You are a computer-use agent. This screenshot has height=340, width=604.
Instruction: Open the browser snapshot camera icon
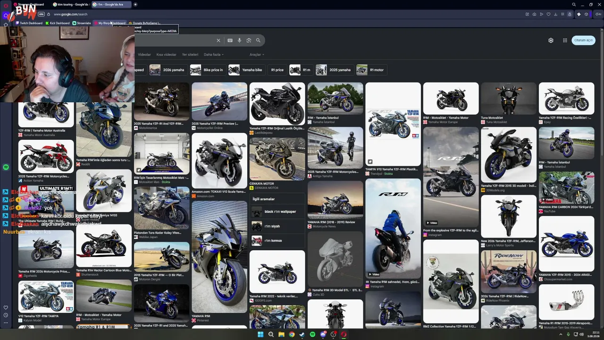pos(534,14)
